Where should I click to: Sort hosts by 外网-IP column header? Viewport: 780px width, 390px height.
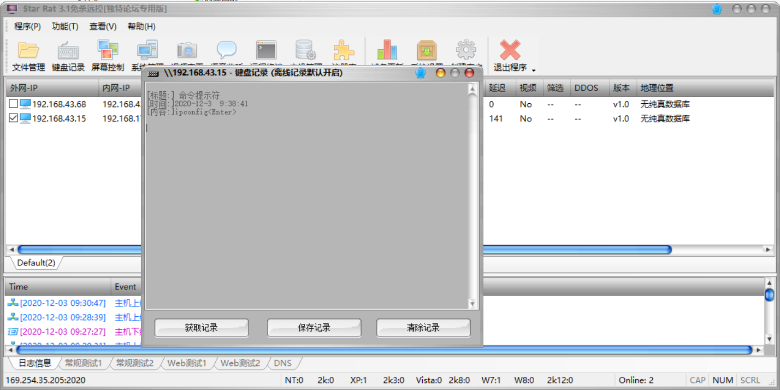pyautogui.click(x=52, y=88)
